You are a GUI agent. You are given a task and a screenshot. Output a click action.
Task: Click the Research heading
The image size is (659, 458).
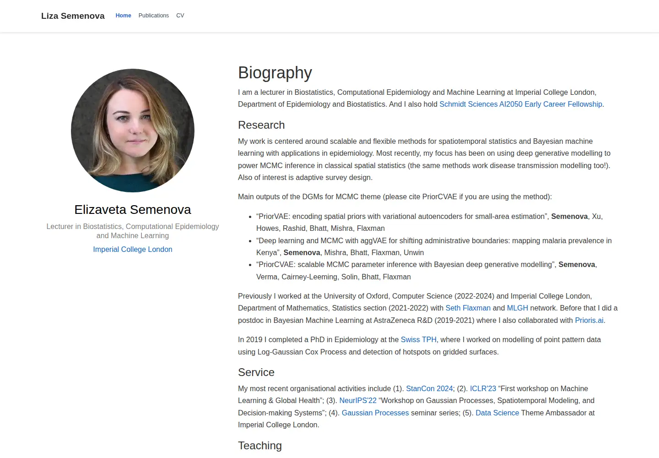pos(261,125)
